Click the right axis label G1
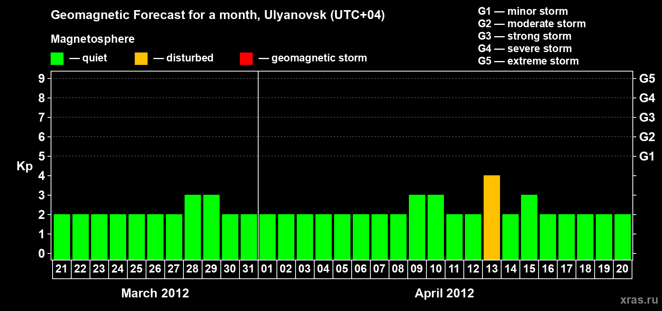The image size is (662, 311). [647, 156]
